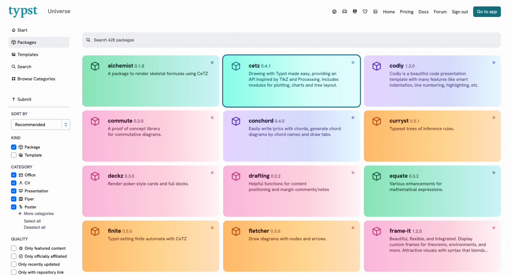Uncheck the Poster category checkbox
The image size is (511, 275).
[13, 207]
